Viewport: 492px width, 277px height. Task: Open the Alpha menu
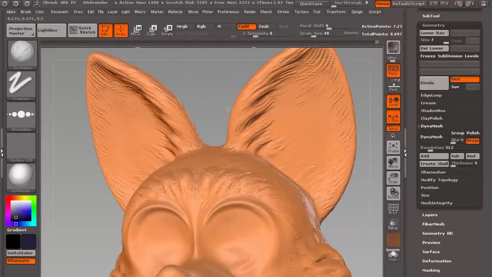11,12
